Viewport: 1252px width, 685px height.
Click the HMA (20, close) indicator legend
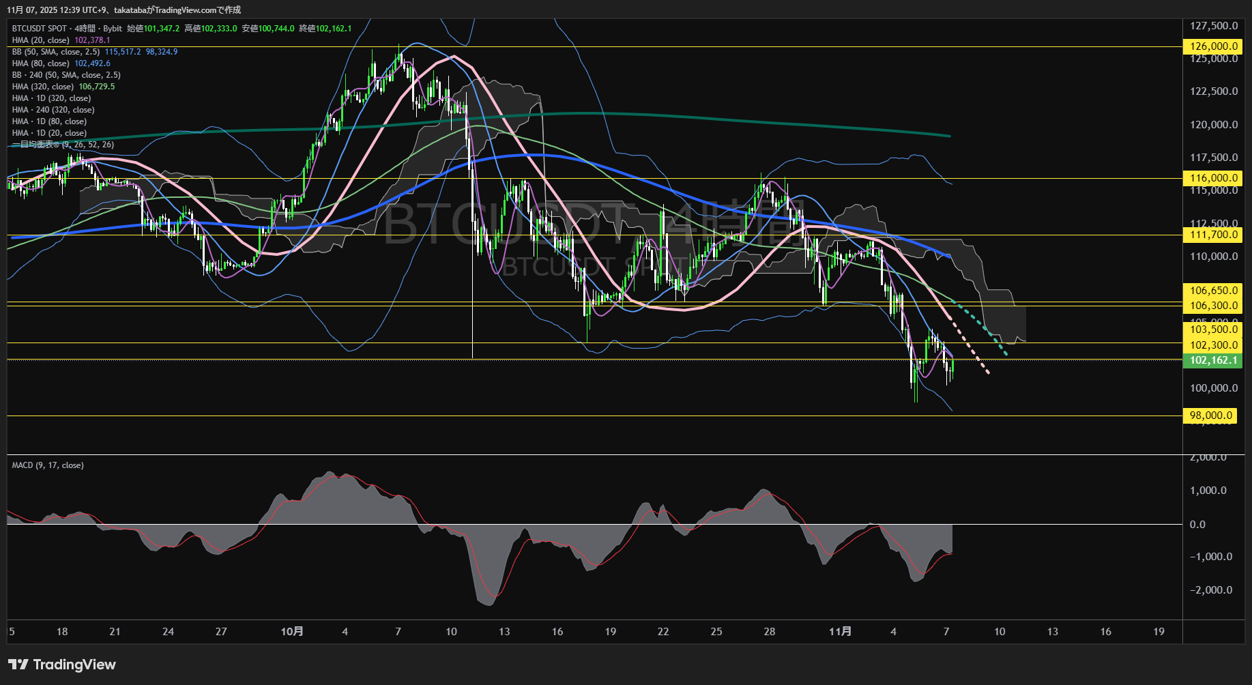pos(41,40)
